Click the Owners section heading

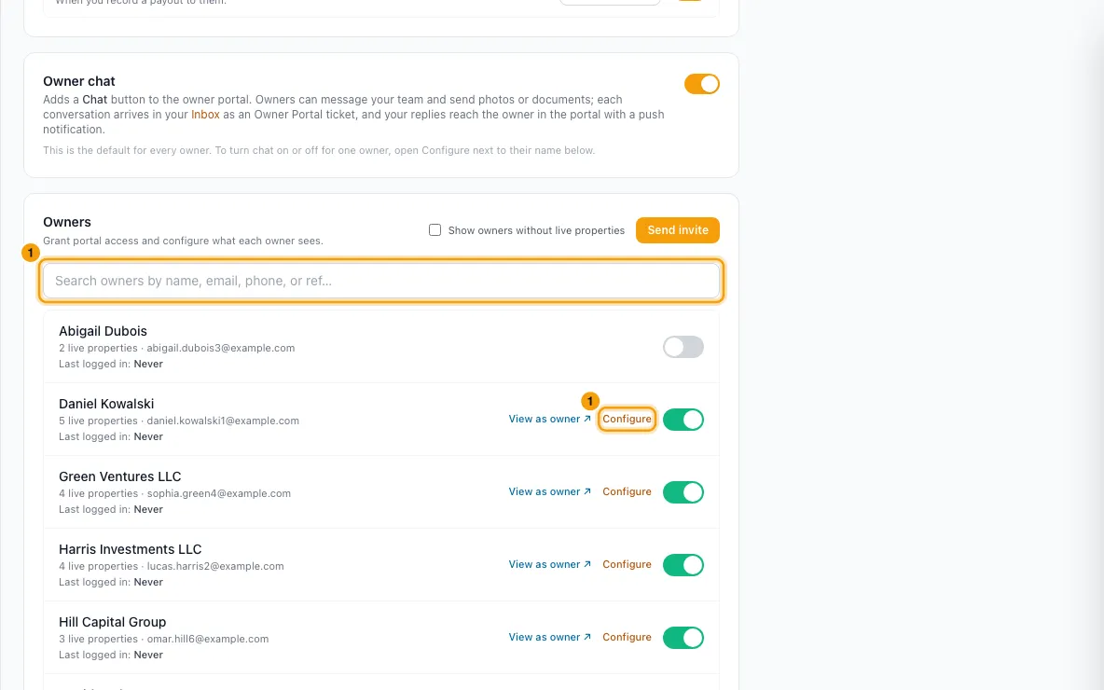(67, 222)
